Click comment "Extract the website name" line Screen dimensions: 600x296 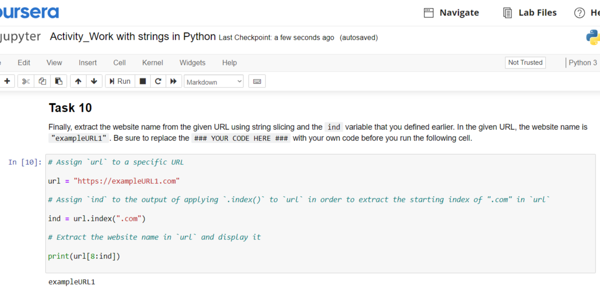click(x=154, y=237)
